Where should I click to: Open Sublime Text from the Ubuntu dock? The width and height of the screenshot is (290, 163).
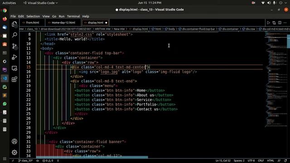(x=5, y=96)
